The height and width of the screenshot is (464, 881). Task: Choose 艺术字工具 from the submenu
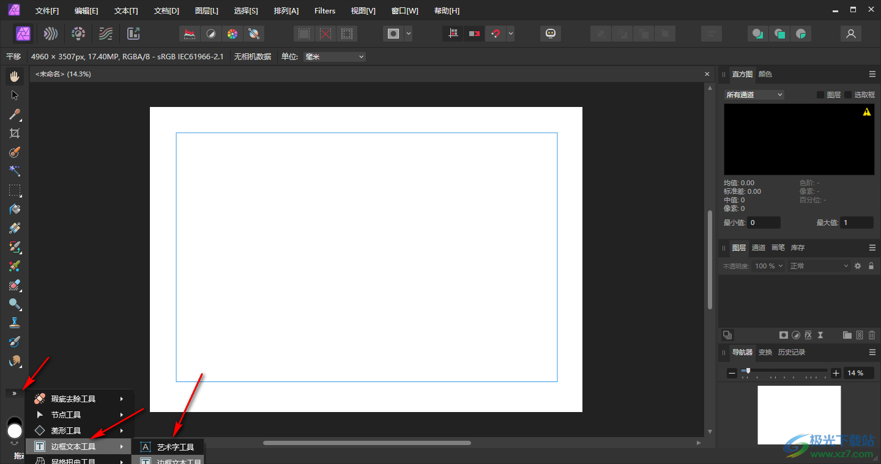(175, 447)
